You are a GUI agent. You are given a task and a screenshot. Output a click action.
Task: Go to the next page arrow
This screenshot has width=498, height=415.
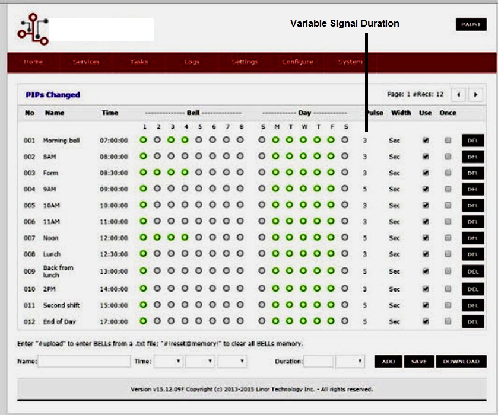[x=475, y=94]
